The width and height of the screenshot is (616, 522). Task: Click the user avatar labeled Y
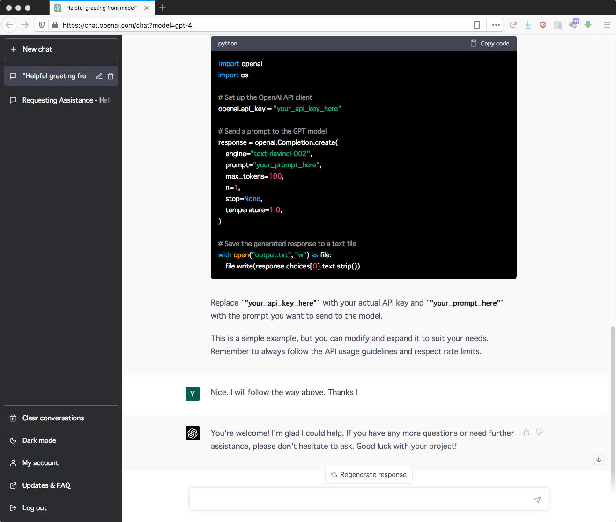(x=193, y=394)
